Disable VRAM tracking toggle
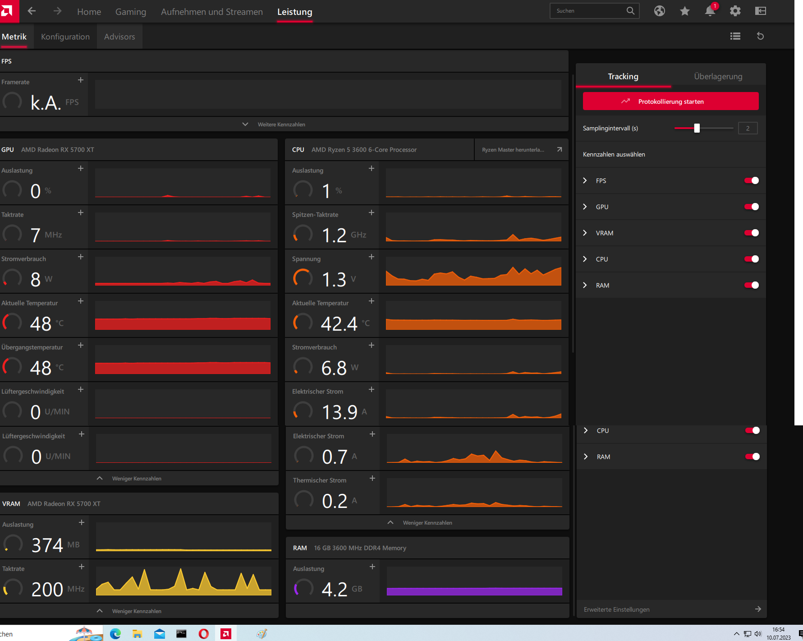 coord(752,233)
